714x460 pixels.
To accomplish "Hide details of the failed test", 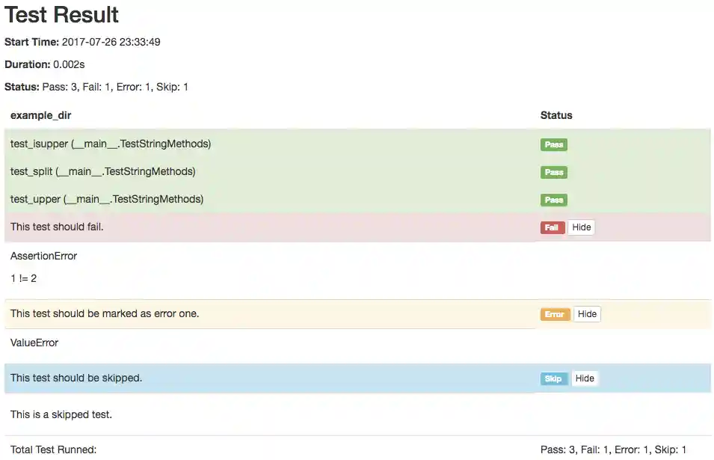I will tap(581, 227).
